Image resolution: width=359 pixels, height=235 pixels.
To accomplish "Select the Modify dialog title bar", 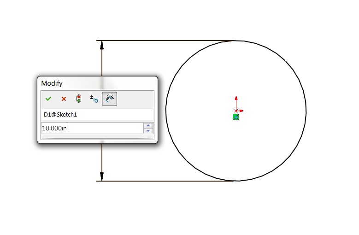I will click(98, 83).
